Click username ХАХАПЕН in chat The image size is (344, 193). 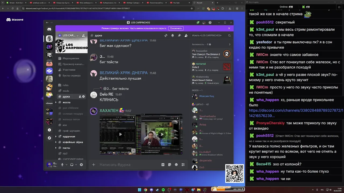[x=109, y=111]
